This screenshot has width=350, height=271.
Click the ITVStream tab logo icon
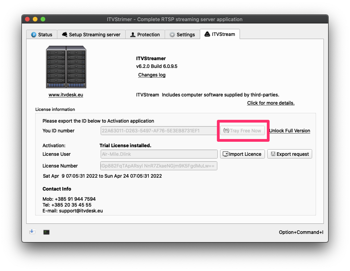(x=207, y=34)
